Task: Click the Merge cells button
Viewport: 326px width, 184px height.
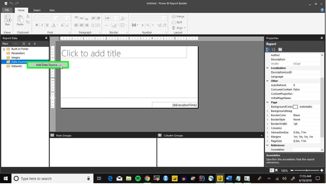Action: coord(178,16)
